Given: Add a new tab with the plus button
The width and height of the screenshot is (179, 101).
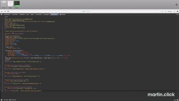Looking at the screenshot, I should coord(176,4).
